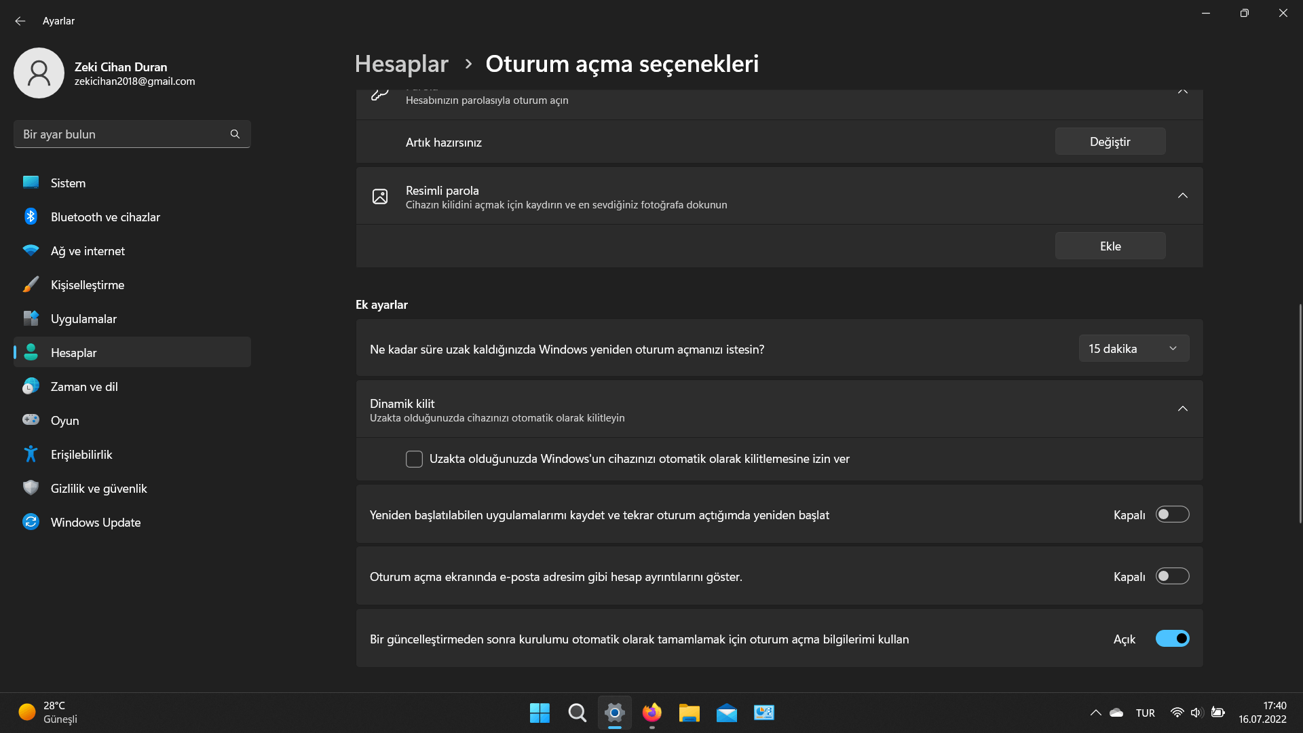Click the search magnifier in settings search

pyautogui.click(x=235, y=134)
